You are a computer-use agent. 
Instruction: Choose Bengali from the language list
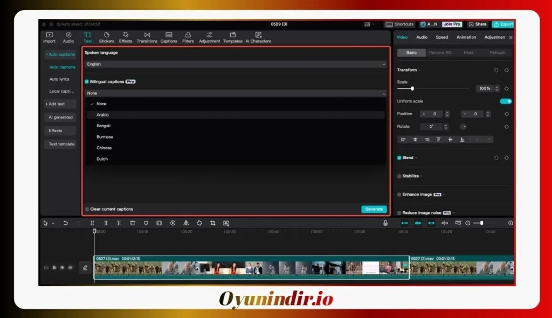tap(235, 126)
